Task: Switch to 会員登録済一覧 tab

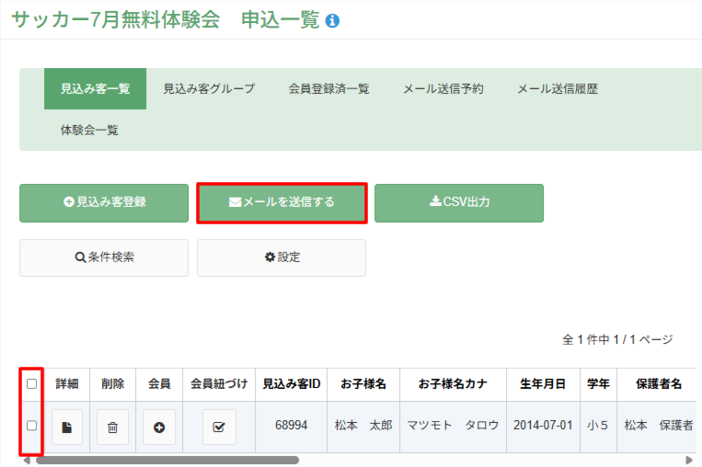Action: [x=328, y=88]
